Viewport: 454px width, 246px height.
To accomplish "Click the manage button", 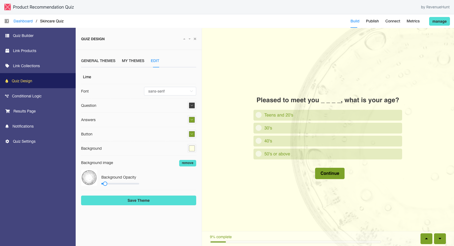I will point(439,21).
